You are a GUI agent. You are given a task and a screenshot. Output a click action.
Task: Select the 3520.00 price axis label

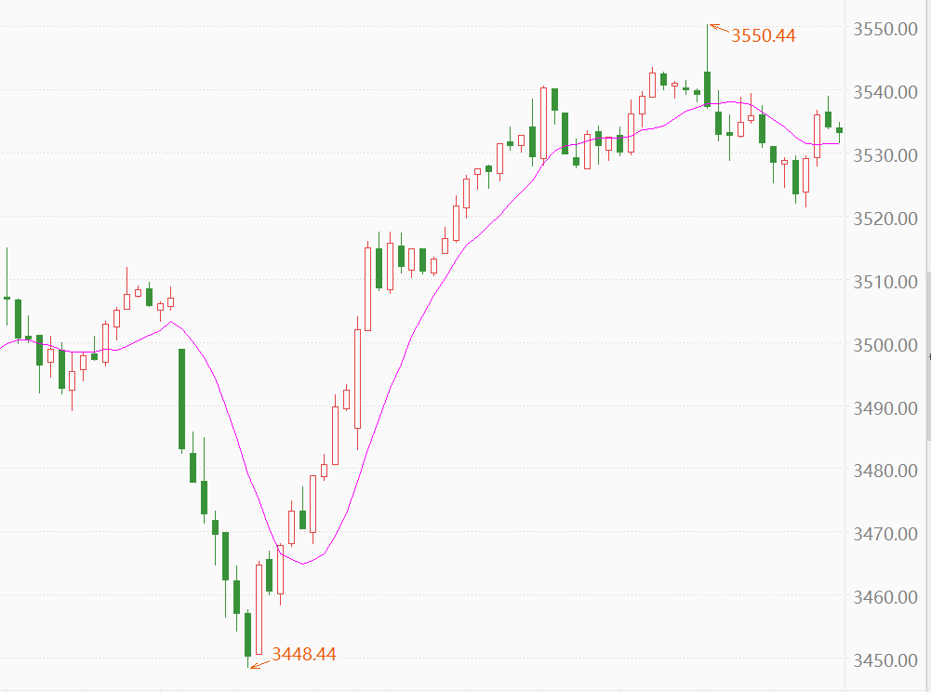click(885, 219)
